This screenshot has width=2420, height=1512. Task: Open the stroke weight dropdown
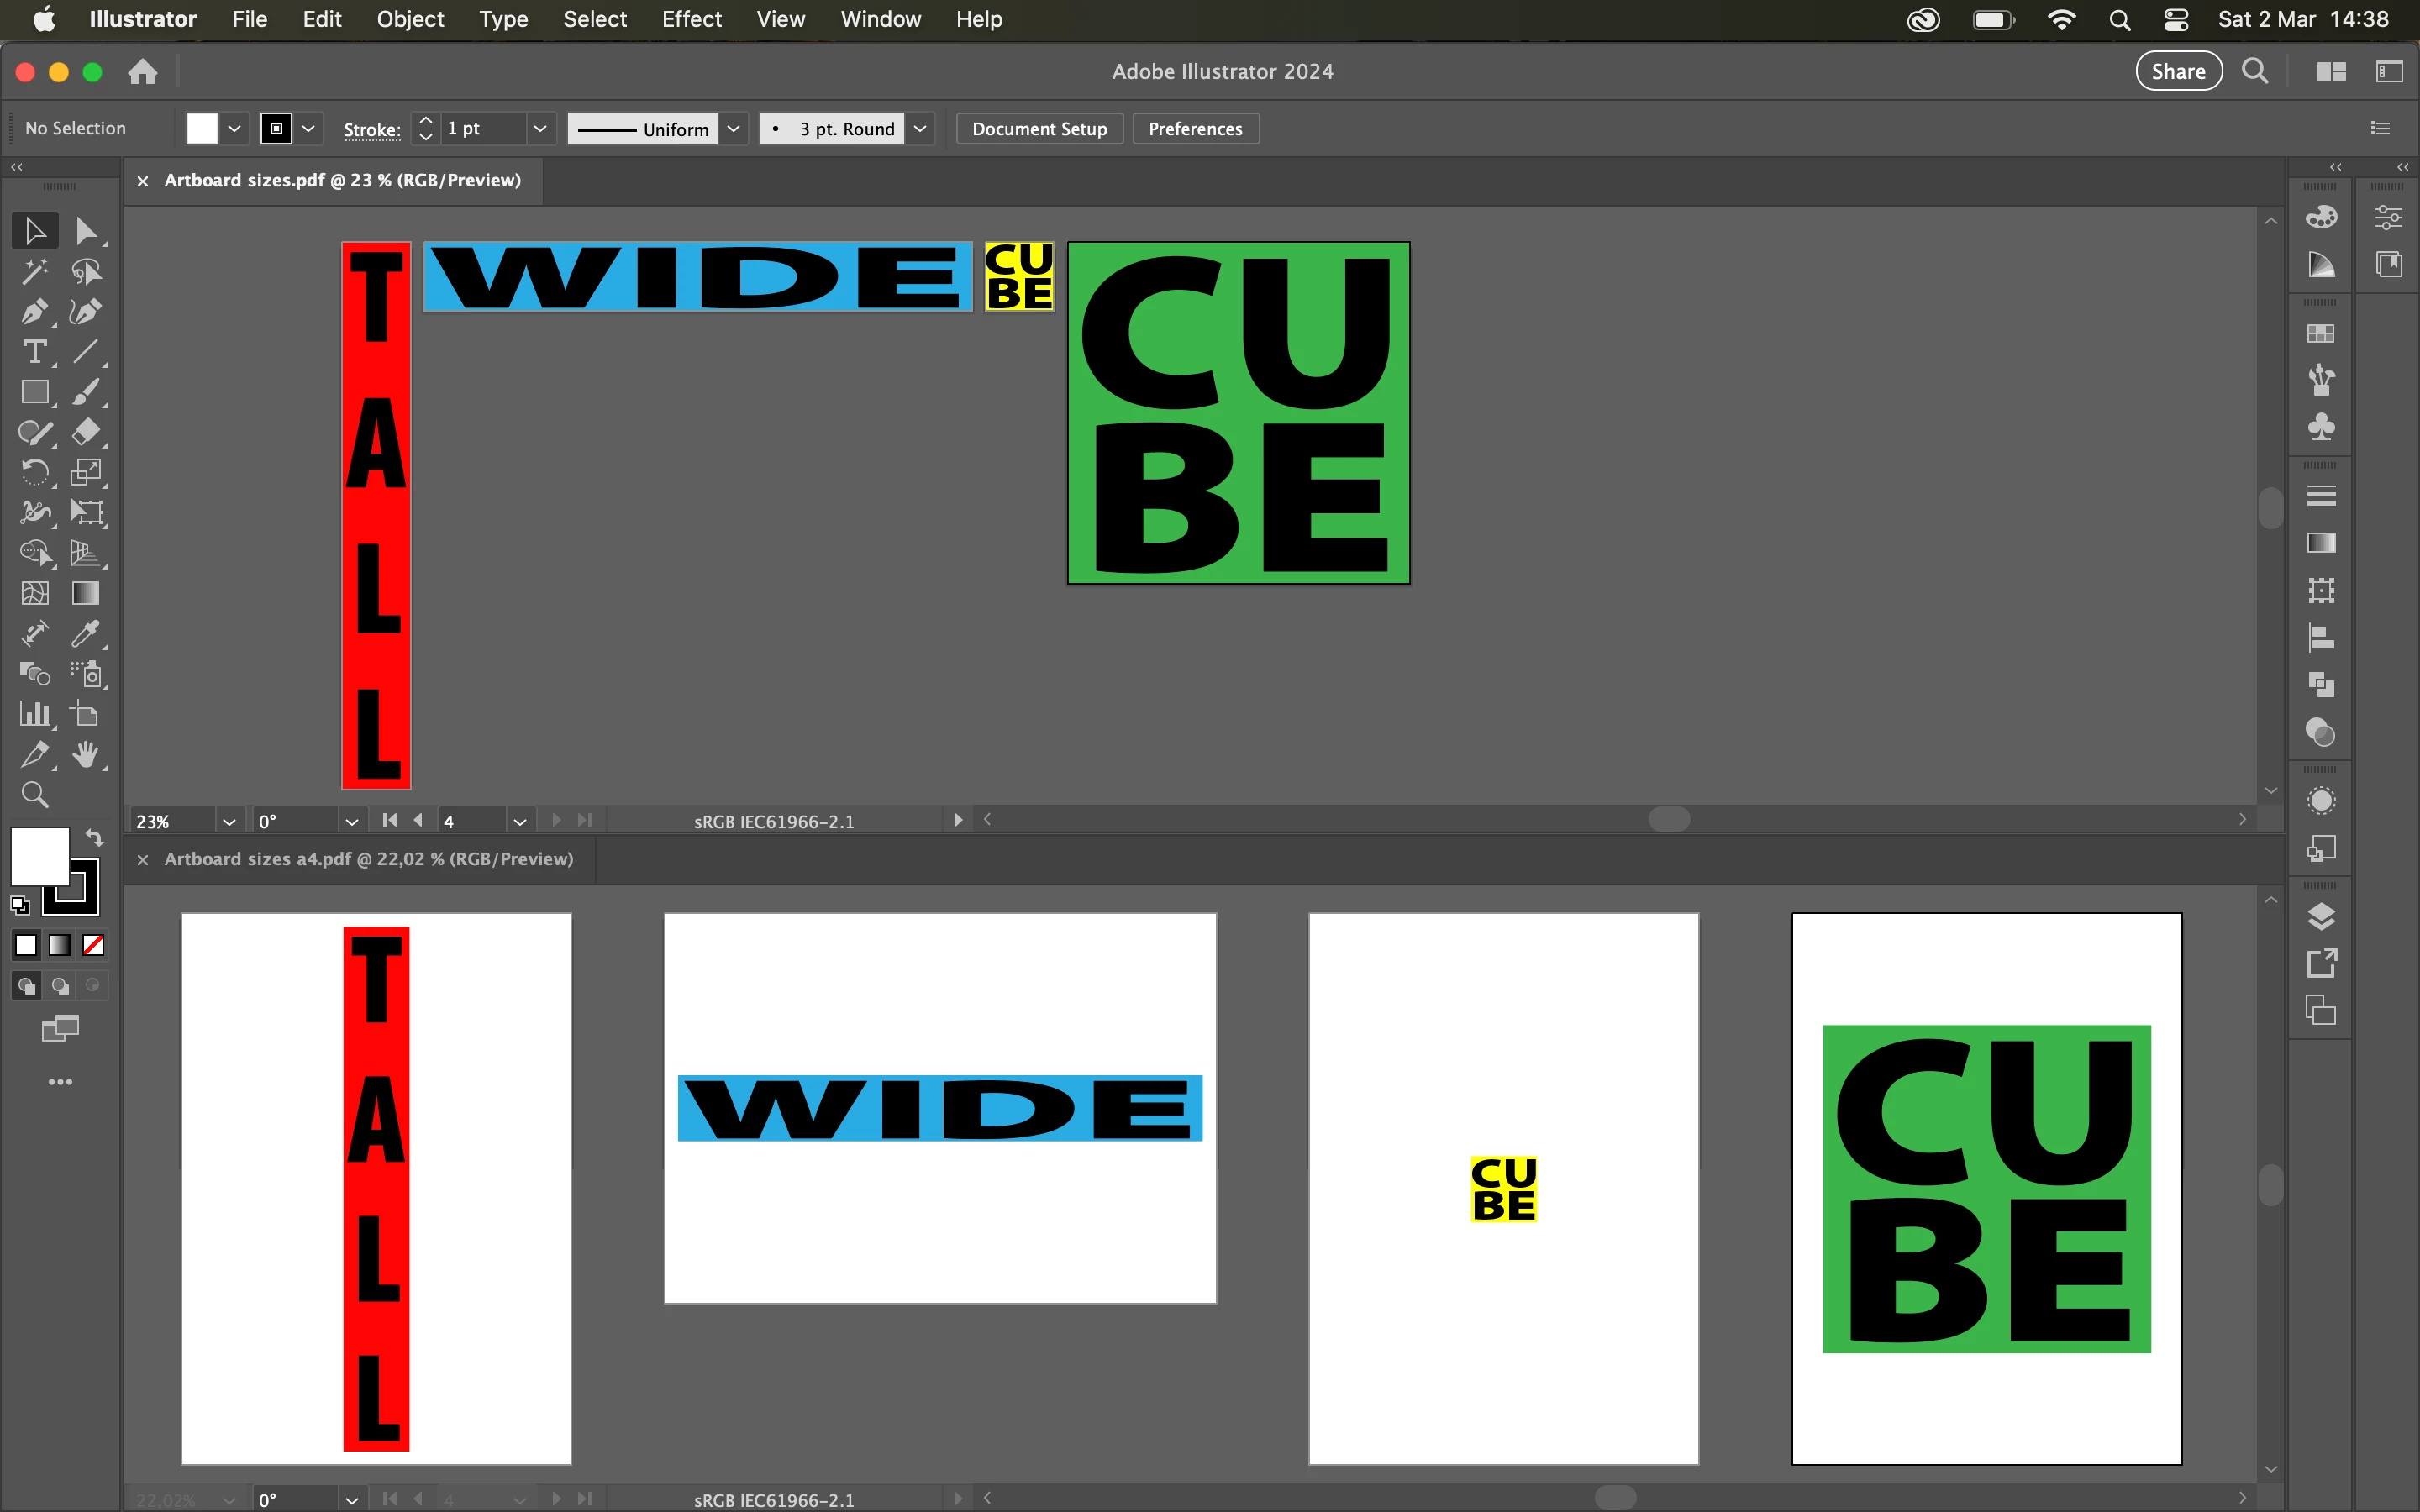coord(540,129)
